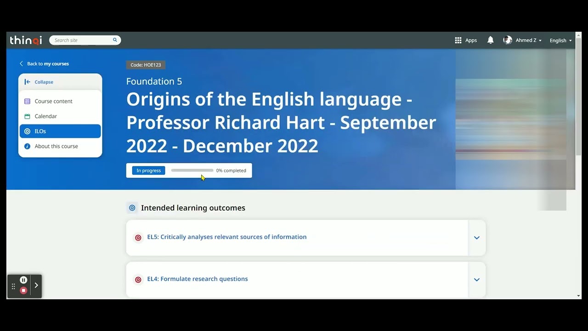Click the search magnifier icon
The height and width of the screenshot is (331, 588).
point(115,40)
